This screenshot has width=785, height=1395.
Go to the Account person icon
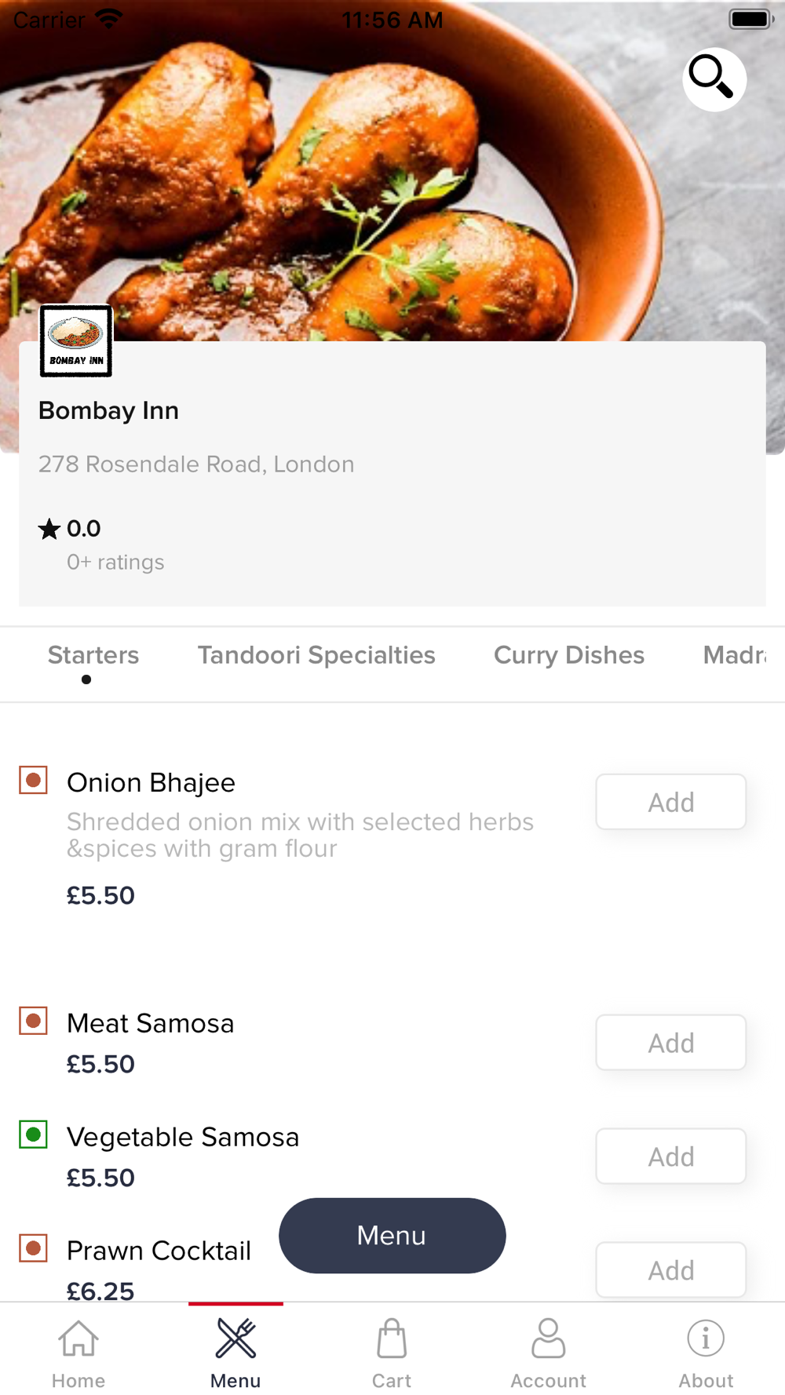[549, 1339]
